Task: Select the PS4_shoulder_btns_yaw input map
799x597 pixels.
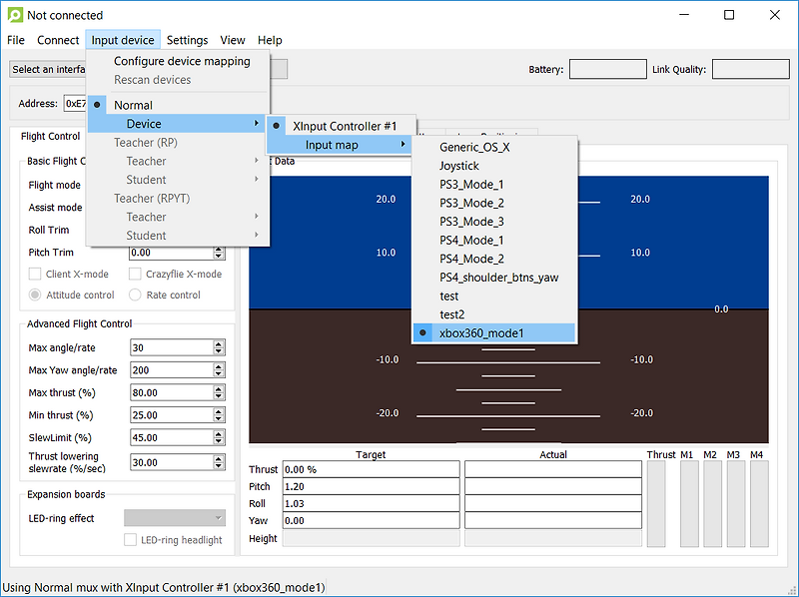Action: (498, 278)
